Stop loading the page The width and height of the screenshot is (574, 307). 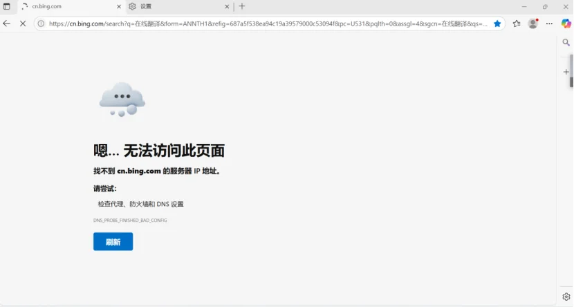[23, 24]
